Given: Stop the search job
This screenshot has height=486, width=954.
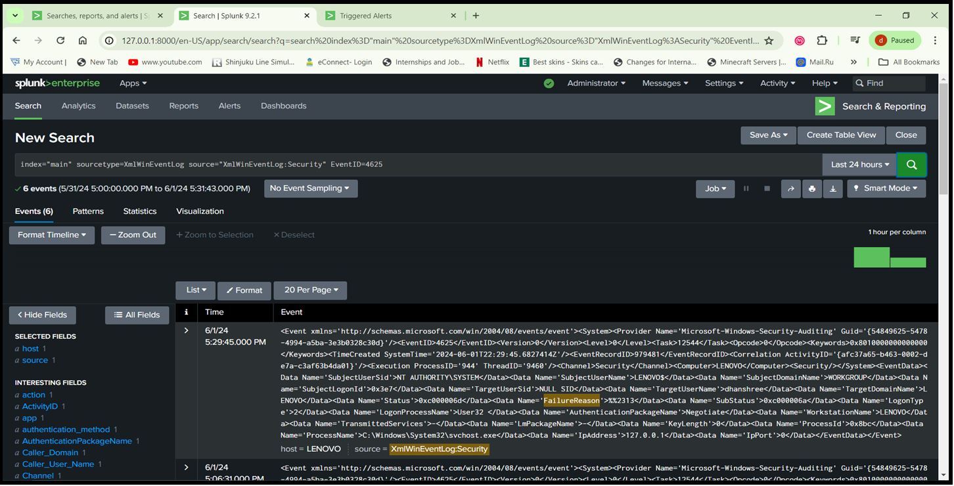Looking at the screenshot, I should coord(767,188).
